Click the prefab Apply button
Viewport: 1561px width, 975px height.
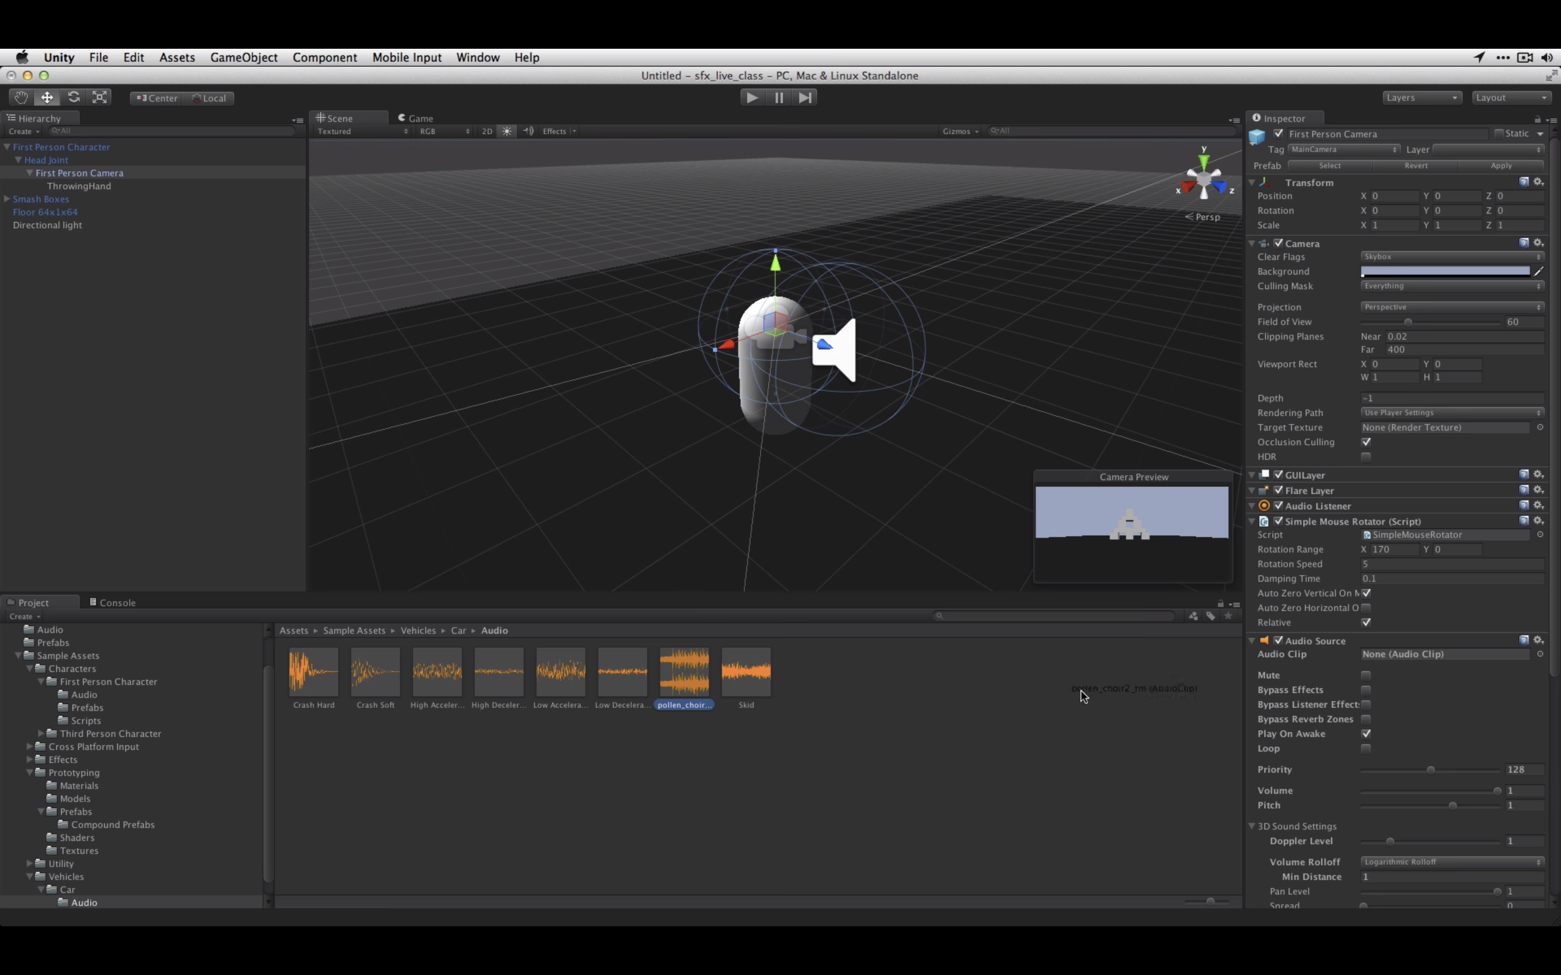pos(1502,165)
